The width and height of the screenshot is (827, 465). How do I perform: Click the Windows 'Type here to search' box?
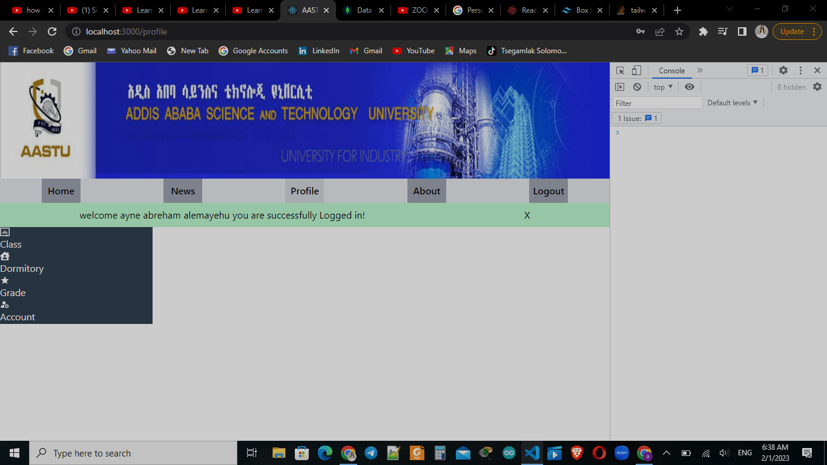133,453
